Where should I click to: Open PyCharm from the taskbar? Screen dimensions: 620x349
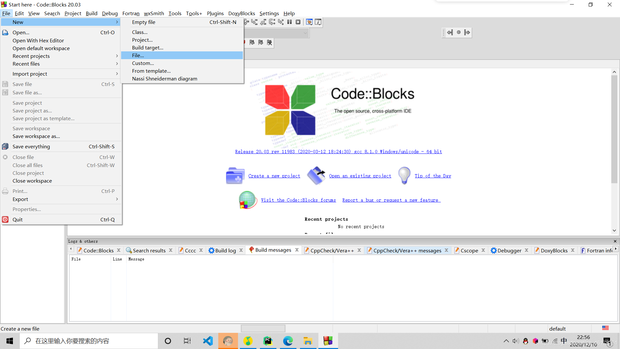pos(268,341)
